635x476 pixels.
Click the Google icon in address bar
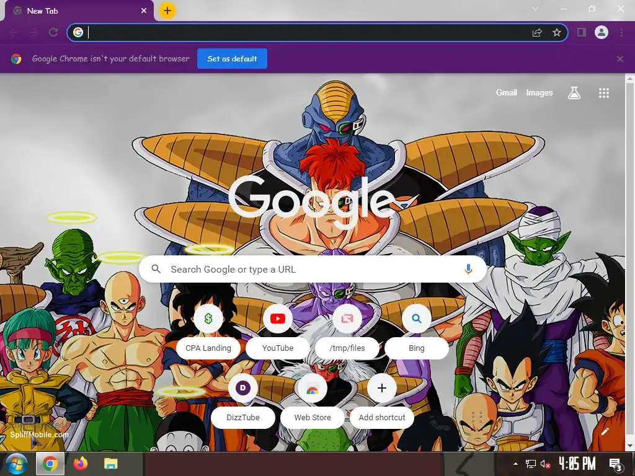[x=78, y=32]
